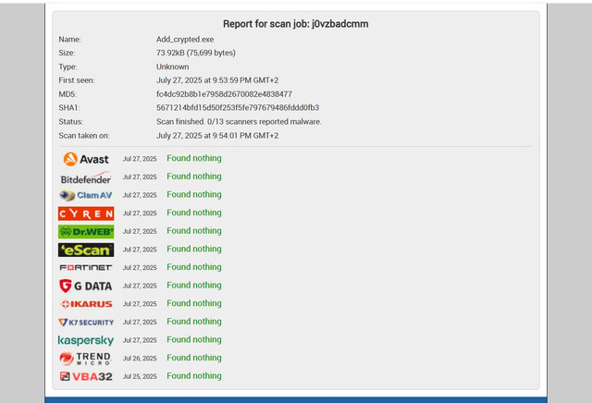Viewport: 592px width, 403px height.
Task: Click the 'MD5:' field label
Action: coord(68,94)
